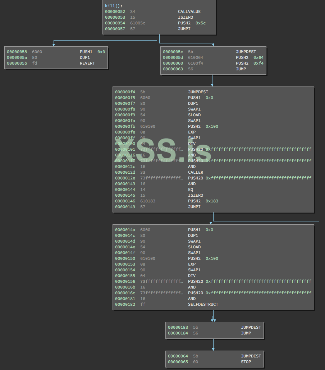Click address mask operand at 0000012e
The width and height of the screenshot is (325, 370).
[258, 178]
